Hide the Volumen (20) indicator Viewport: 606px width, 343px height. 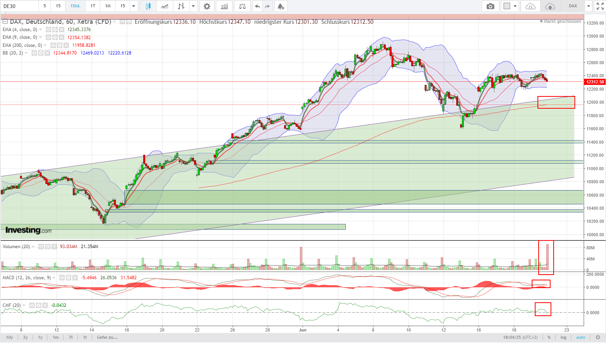(x=41, y=247)
